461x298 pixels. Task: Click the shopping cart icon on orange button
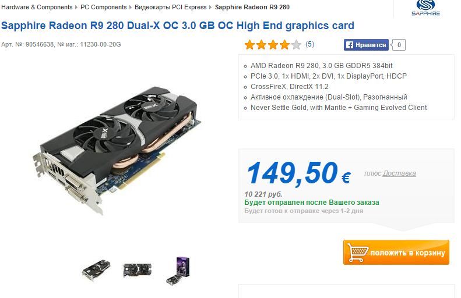[357, 252]
